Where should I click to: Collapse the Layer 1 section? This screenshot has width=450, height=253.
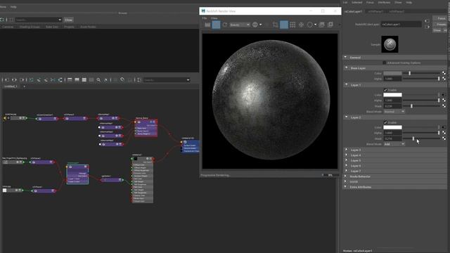point(346,85)
